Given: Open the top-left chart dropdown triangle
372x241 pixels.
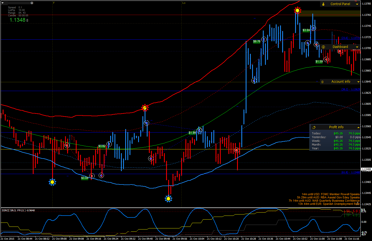Looking at the screenshot, I should tap(2, 3).
